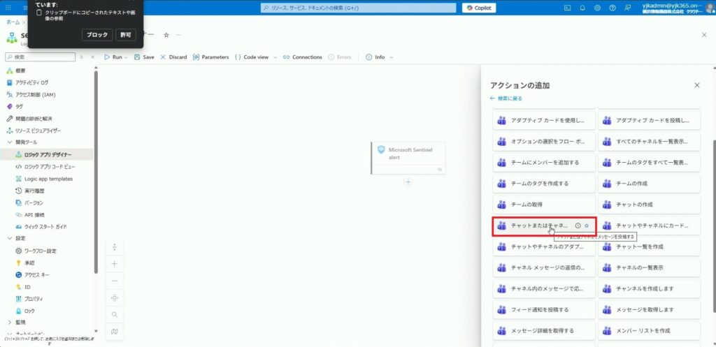716x347 pixels.
Task: Click the 許可 button in permission popup
Action: (126, 35)
